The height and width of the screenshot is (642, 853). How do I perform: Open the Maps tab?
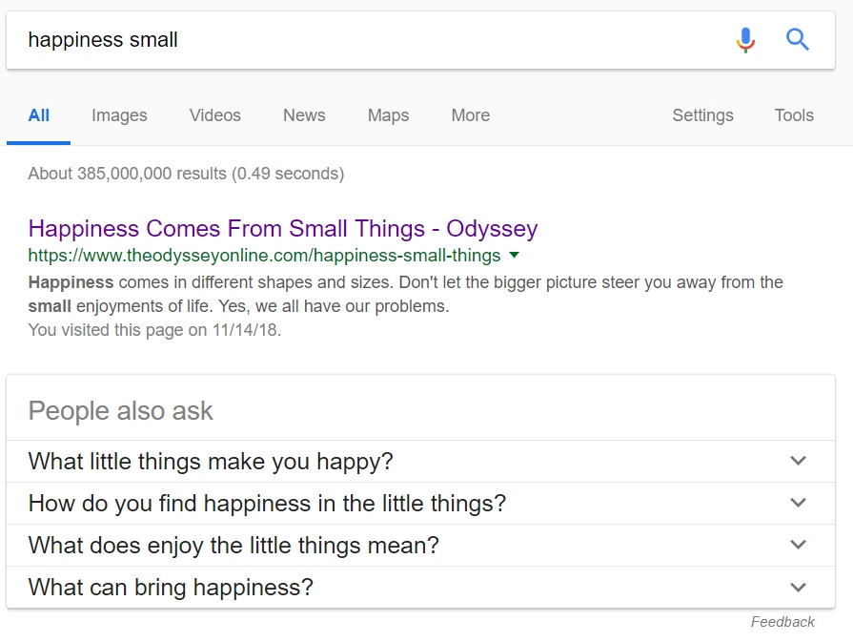coord(388,115)
